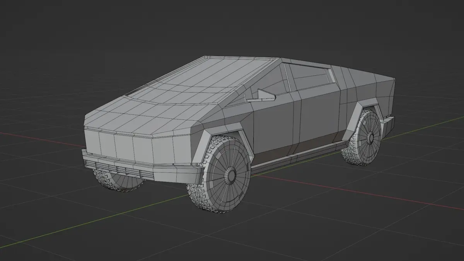Select the rear wheel hub center

pos(371,137)
